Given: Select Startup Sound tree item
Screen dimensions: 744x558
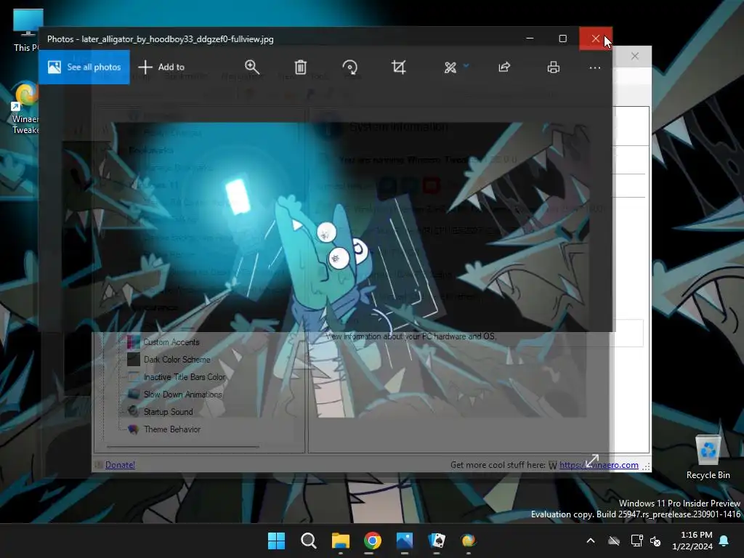Looking at the screenshot, I should (x=168, y=412).
